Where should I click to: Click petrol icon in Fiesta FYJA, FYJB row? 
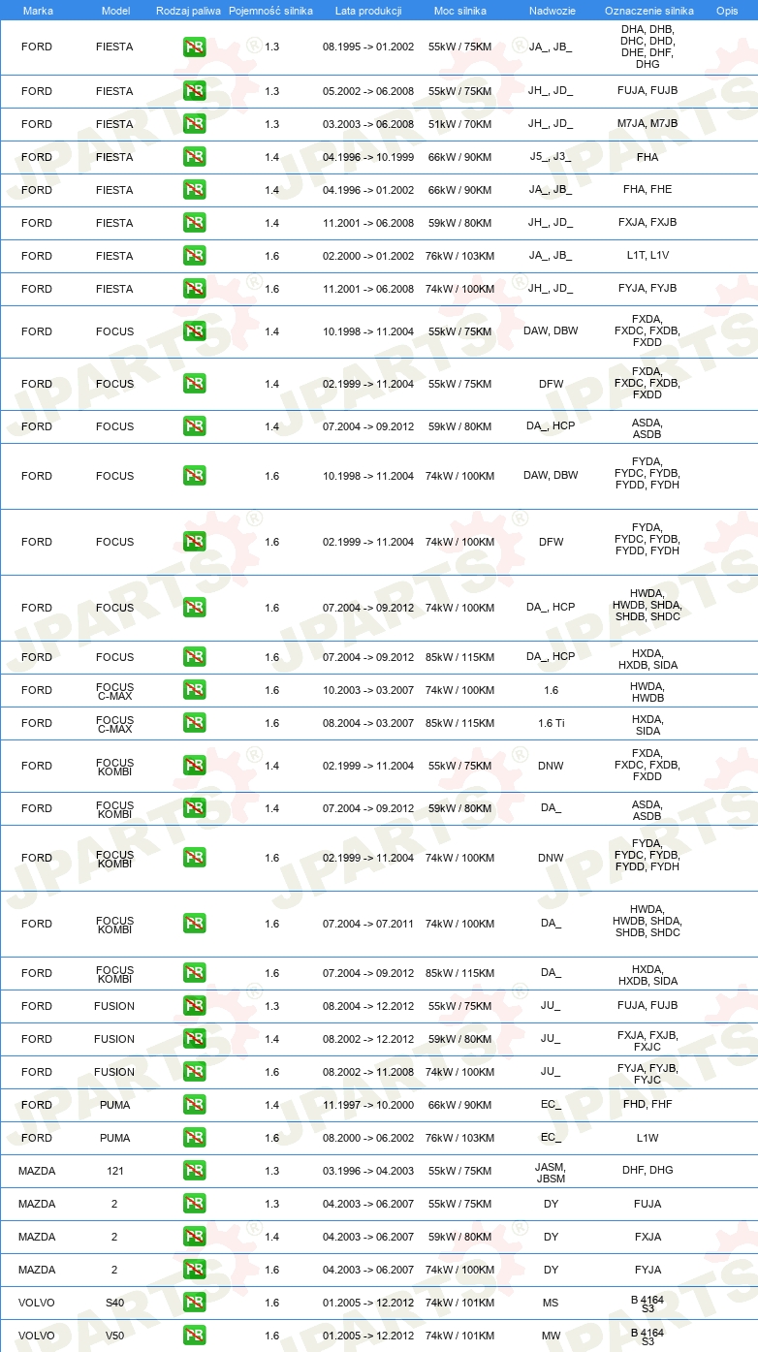pos(195,289)
